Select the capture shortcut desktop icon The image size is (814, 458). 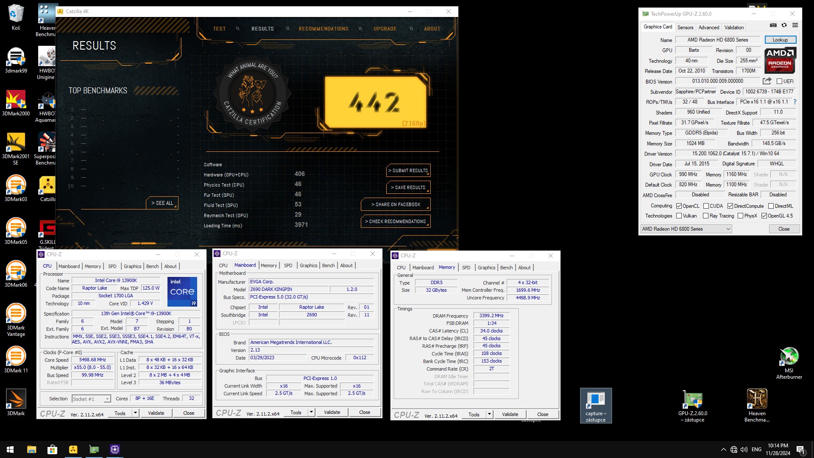point(596,406)
